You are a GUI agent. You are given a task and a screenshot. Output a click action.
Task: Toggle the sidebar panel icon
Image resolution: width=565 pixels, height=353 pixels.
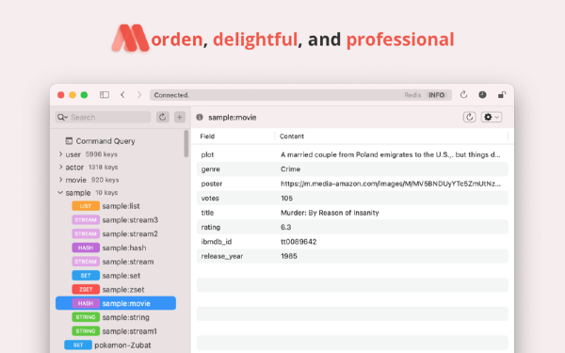(105, 95)
